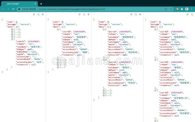Click the "报员" accessExplain value in first panel
Viewport: 195px width, 122px height.
point(39,62)
